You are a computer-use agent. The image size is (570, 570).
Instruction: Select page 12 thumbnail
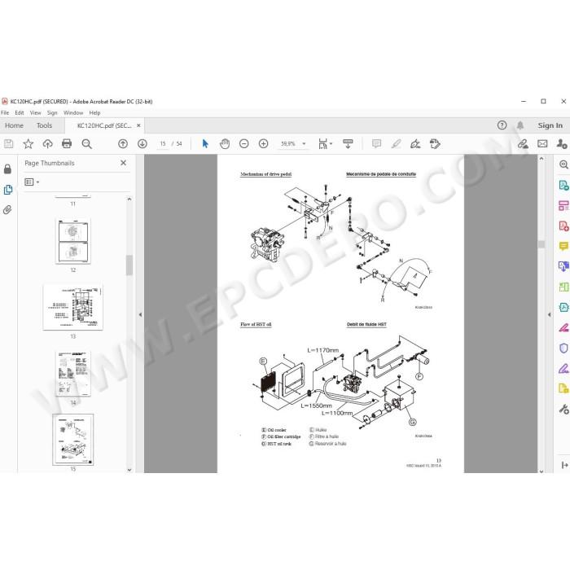[73, 241]
